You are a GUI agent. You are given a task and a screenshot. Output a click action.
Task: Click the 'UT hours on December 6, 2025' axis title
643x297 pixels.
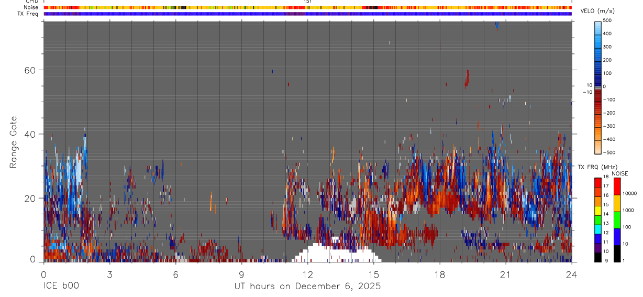click(x=307, y=287)
